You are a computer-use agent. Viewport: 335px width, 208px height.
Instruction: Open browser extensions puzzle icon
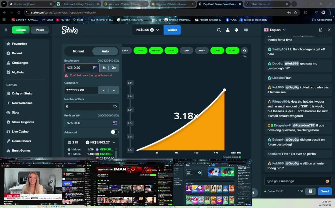click(305, 13)
